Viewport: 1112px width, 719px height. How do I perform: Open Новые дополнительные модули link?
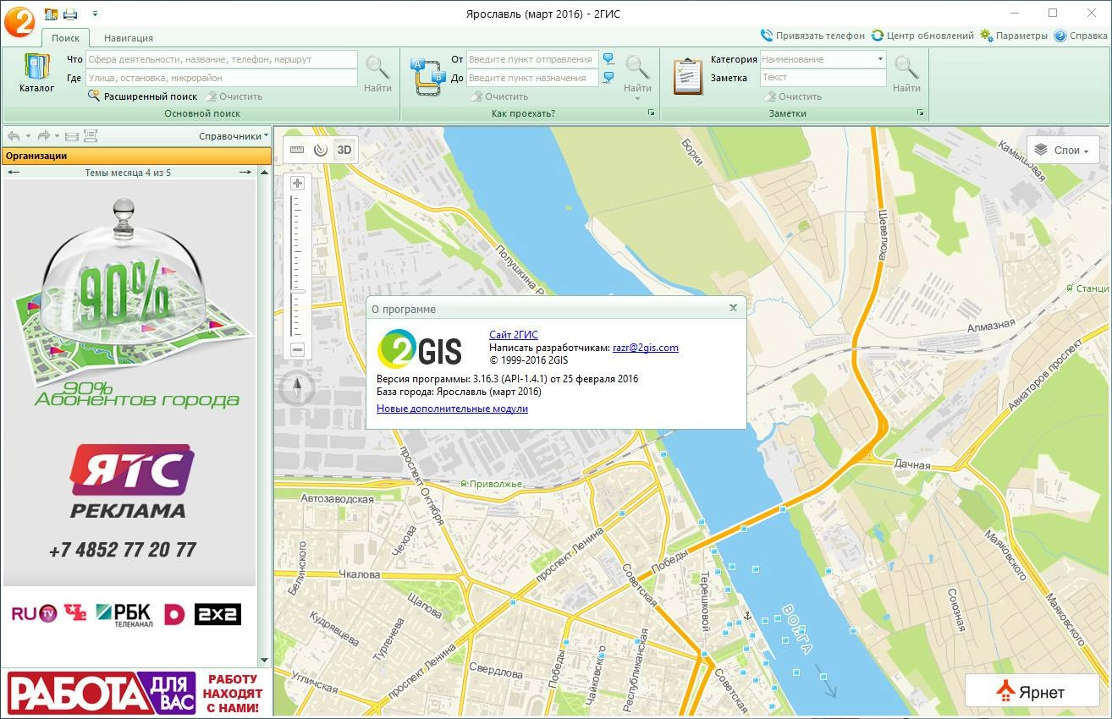pyautogui.click(x=452, y=409)
